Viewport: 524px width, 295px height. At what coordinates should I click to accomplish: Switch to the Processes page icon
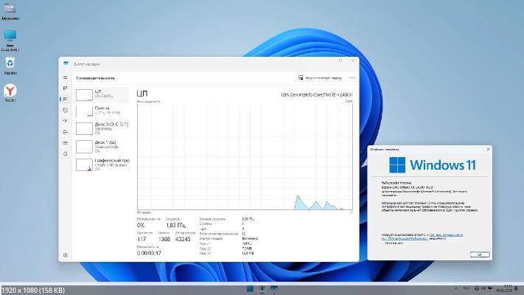tap(66, 88)
